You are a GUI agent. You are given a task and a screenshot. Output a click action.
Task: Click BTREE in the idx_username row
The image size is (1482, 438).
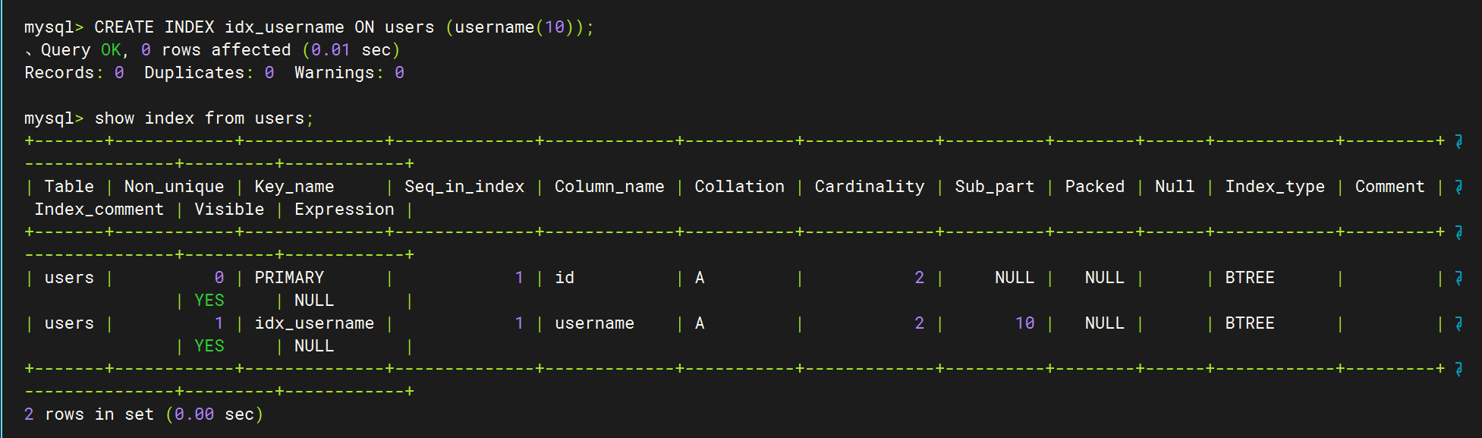pos(1250,323)
